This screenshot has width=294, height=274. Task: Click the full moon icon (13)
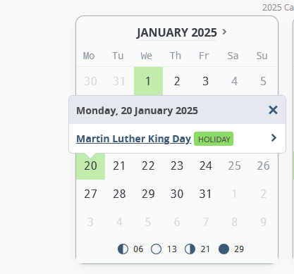156,249
